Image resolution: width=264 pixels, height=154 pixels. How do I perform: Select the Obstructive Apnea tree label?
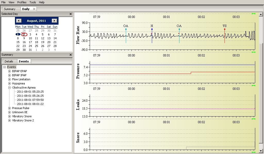coord(24,88)
